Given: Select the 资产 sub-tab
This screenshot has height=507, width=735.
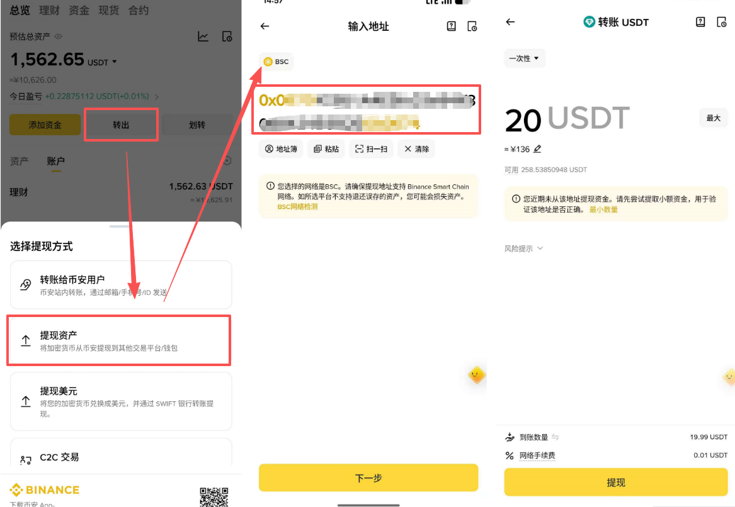Looking at the screenshot, I should (x=20, y=161).
